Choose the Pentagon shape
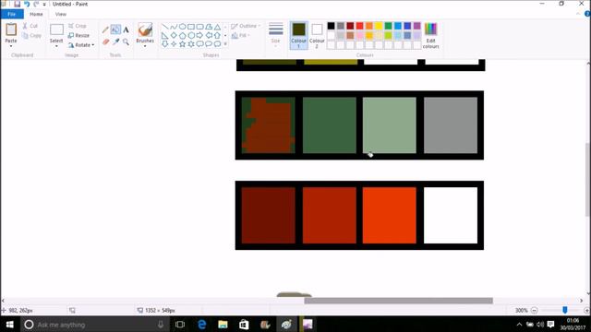The image size is (591, 332). click(183, 35)
